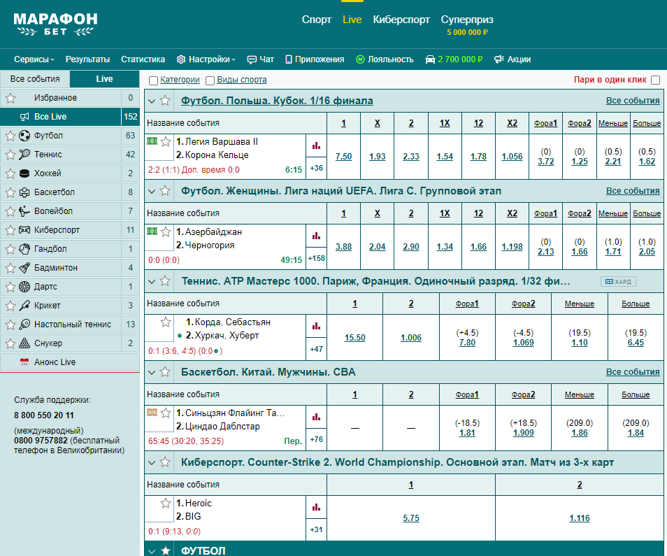667x556 pixels.
Task: Favorite the Азербайджан match star
Action: 166,232
